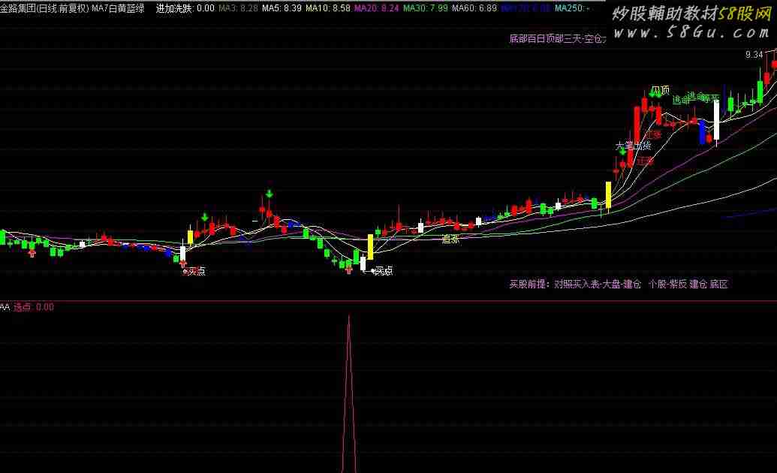Image resolution: width=777 pixels, height=473 pixels.
Task: Select the MA20: 8.24 moving average label
Action: coord(376,8)
